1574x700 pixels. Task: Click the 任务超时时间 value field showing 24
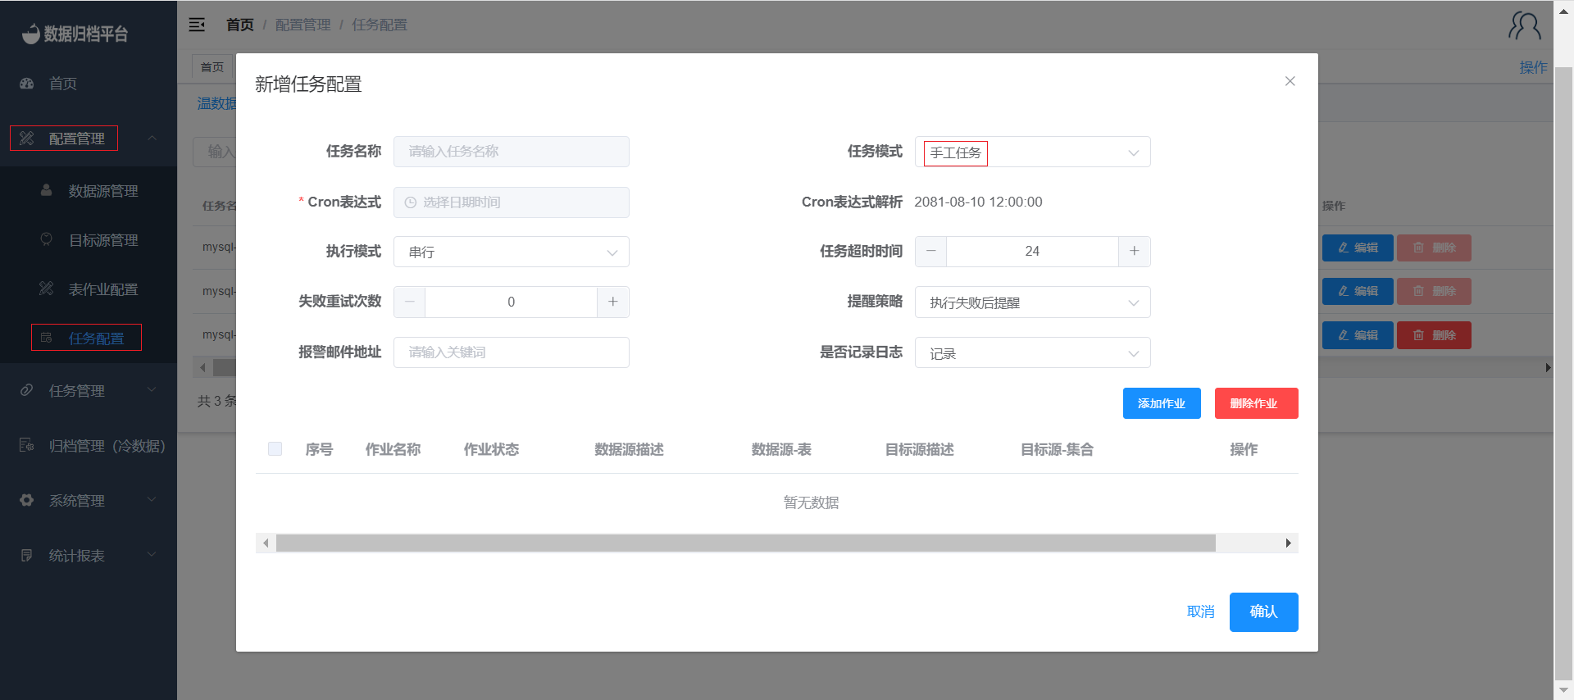click(x=1033, y=252)
